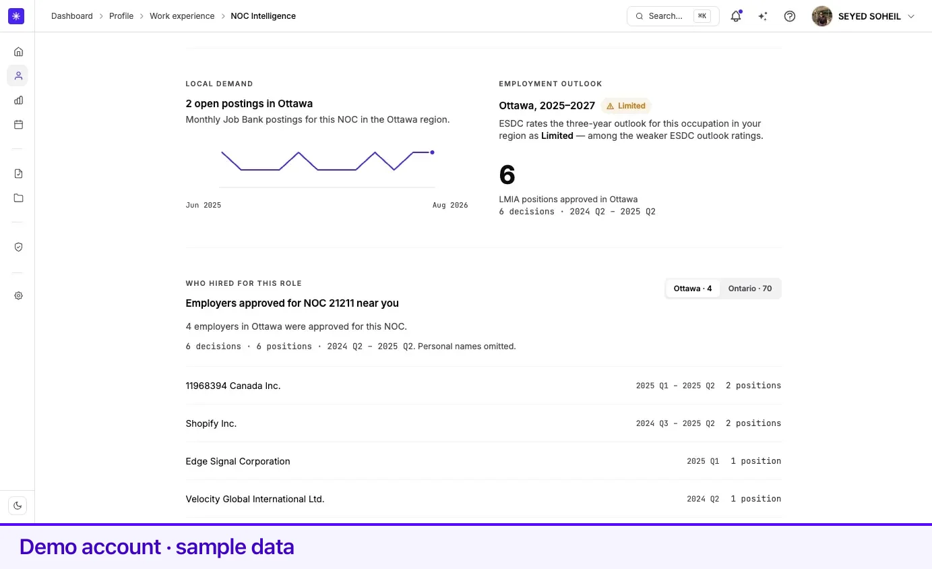Screen dimensions: 932x569
Task: Click the sparkle AI assistant icon
Action: (x=763, y=16)
